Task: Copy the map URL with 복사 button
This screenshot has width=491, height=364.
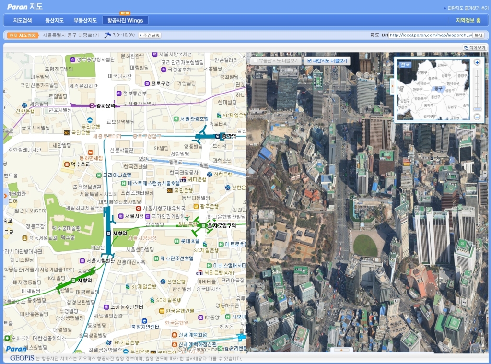Action: click(x=479, y=35)
